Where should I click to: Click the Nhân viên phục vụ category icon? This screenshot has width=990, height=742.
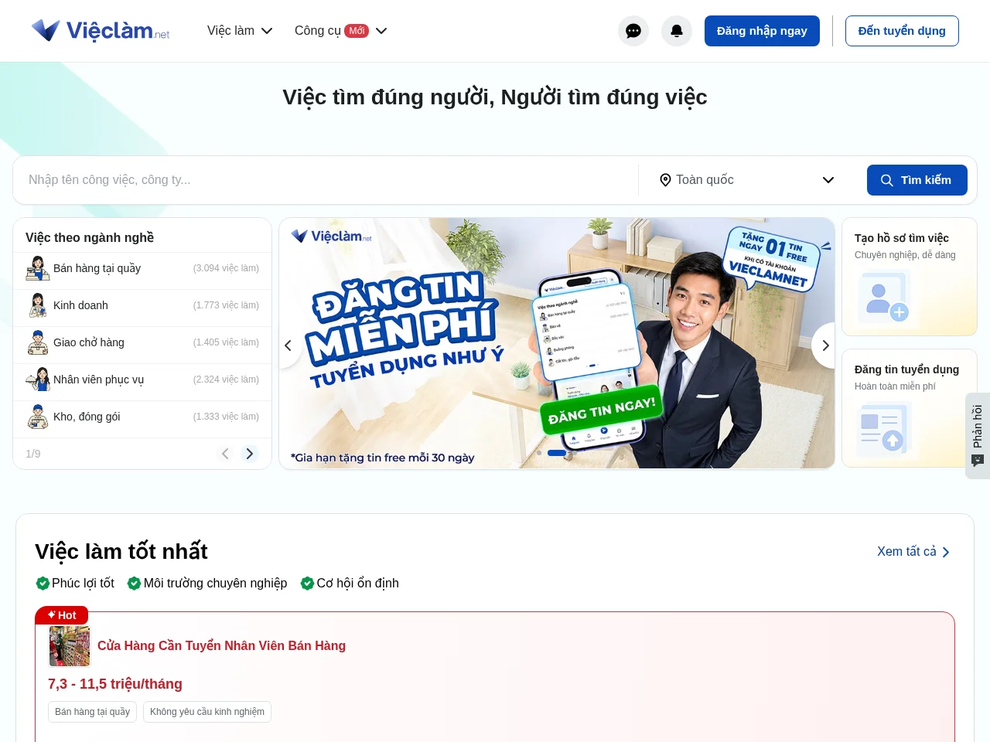tap(38, 380)
